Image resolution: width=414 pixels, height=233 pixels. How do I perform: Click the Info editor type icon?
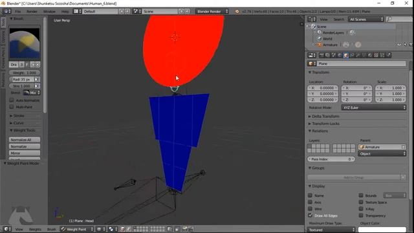pos(6,12)
